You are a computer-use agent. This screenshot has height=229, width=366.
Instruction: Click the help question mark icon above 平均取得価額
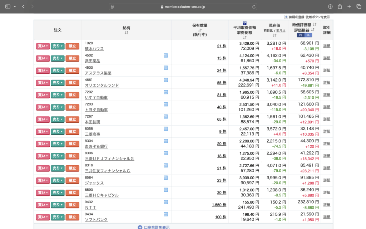244,23
